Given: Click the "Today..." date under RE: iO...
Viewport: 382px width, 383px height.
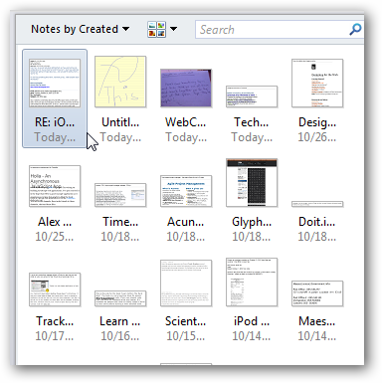Looking at the screenshot, I should (55, 137).
